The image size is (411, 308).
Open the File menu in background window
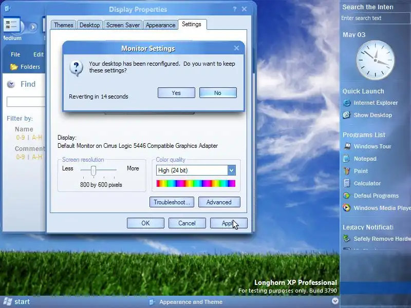click(15, 54)
